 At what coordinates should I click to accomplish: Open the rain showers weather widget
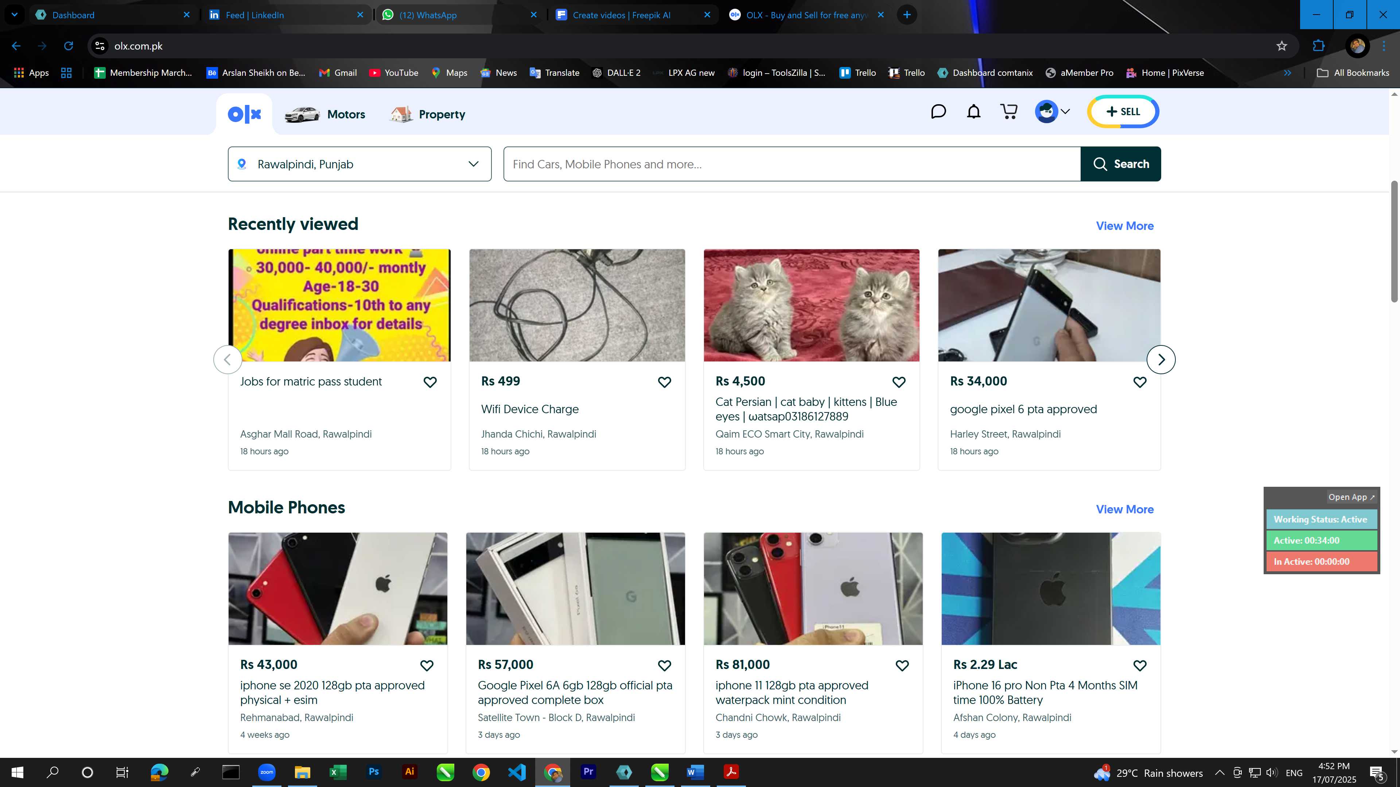pos(1148,772)
